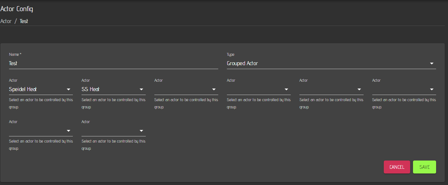448x185 pixels.
Task: Click the Name field label
Action: point(15,54)
